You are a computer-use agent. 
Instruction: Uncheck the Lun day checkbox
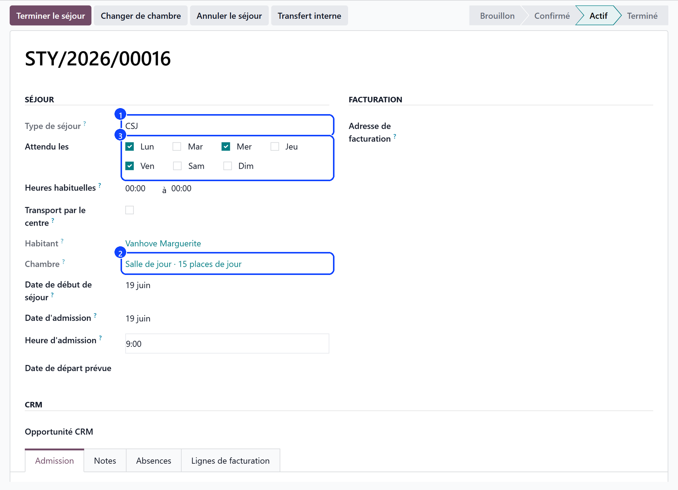tap(130, 147)
